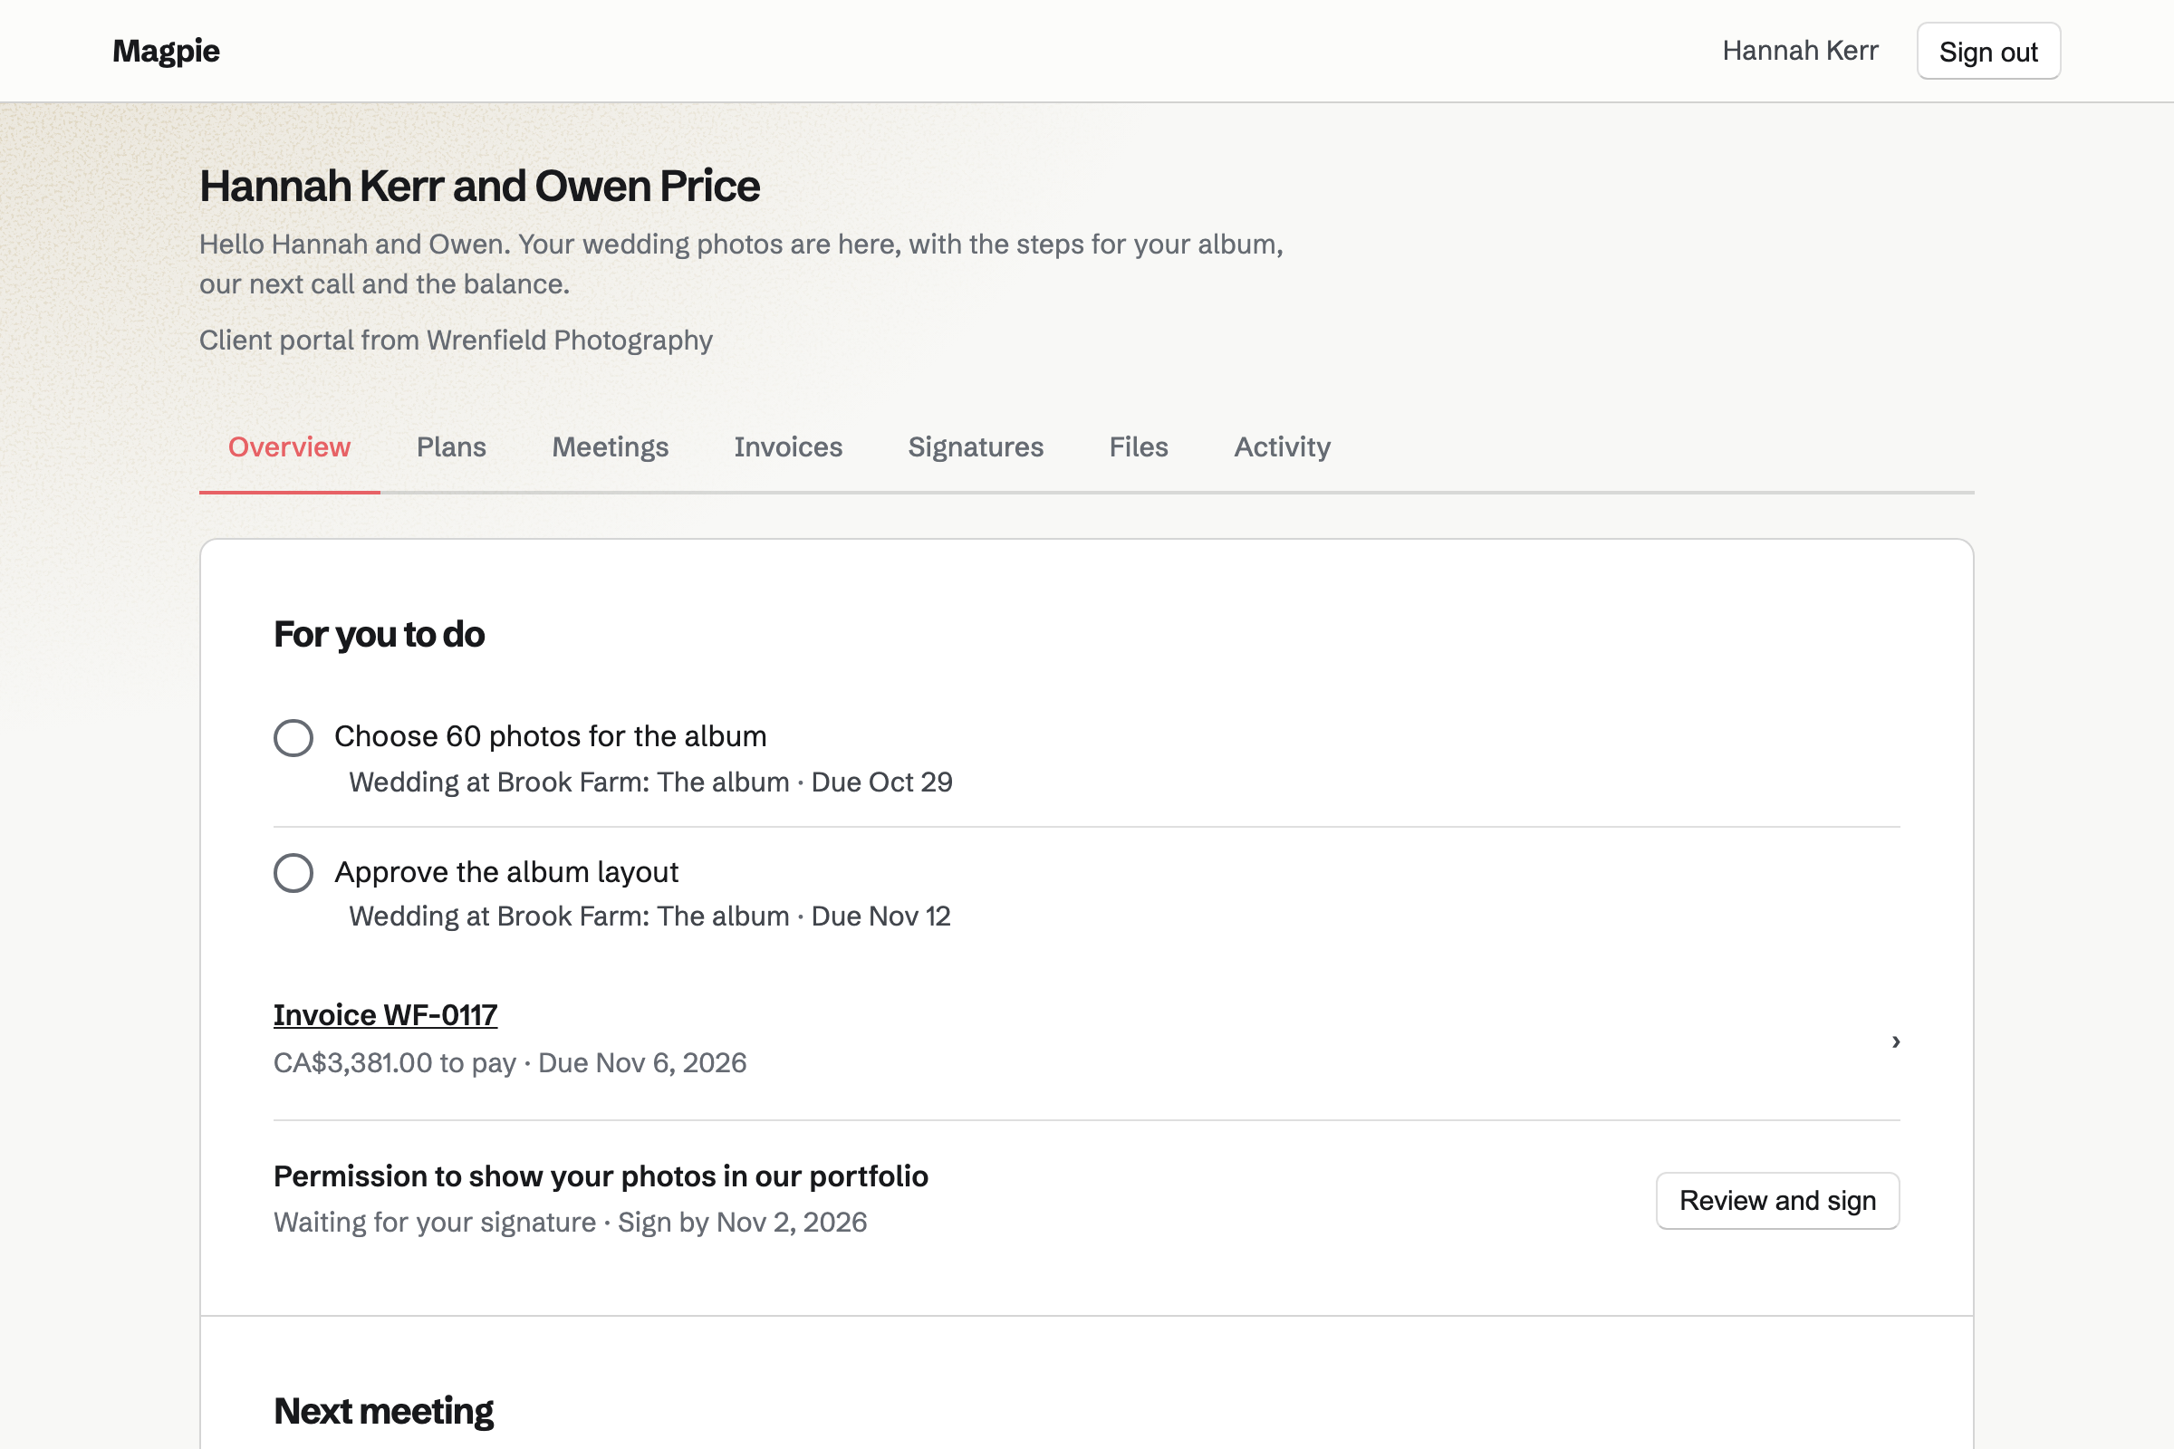The height and width of the screenshot is (1449, 2174).
Task: Open the Invoice WF-0117 link
Action: click(x=386, y=1015)
